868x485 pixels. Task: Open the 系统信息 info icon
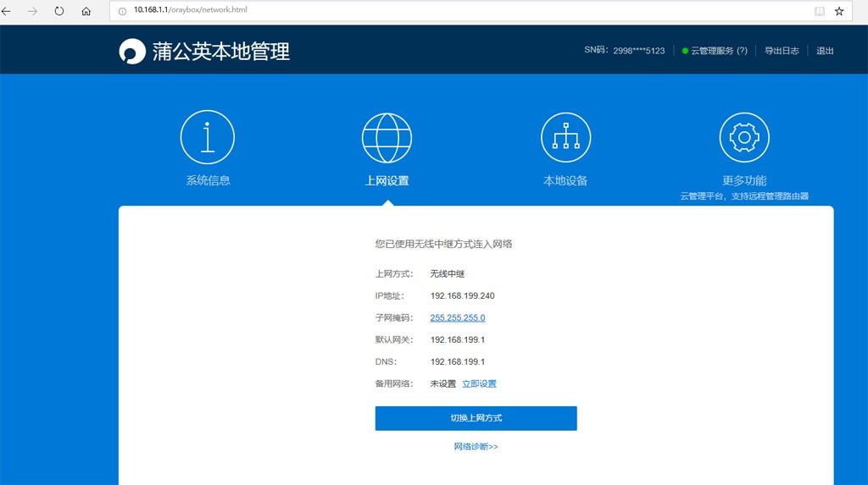point(208,137)
